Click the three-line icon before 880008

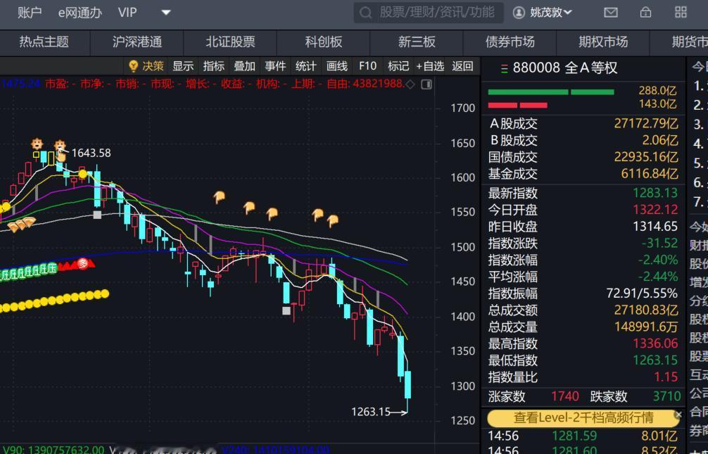pos(505,69)
